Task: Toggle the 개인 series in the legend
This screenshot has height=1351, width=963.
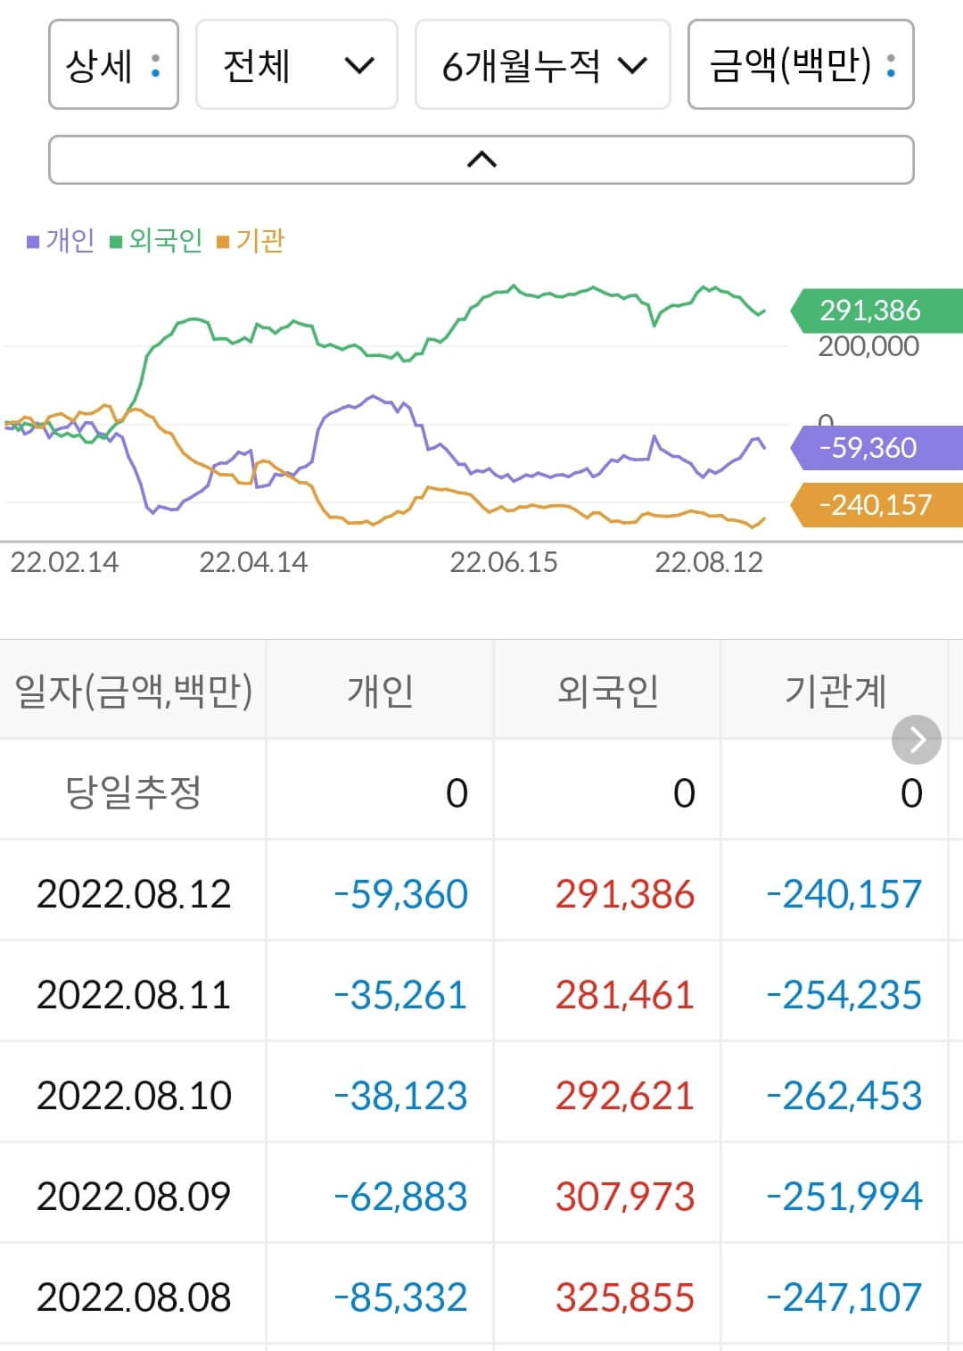Action: click(70, 239)
